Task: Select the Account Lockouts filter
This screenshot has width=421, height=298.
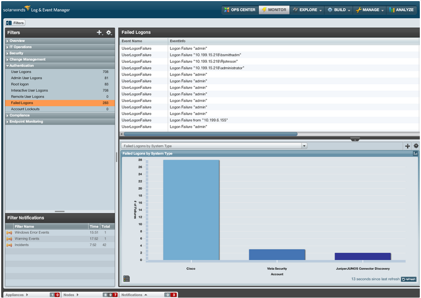Action: pyautogui.click(x=60, y=109)
